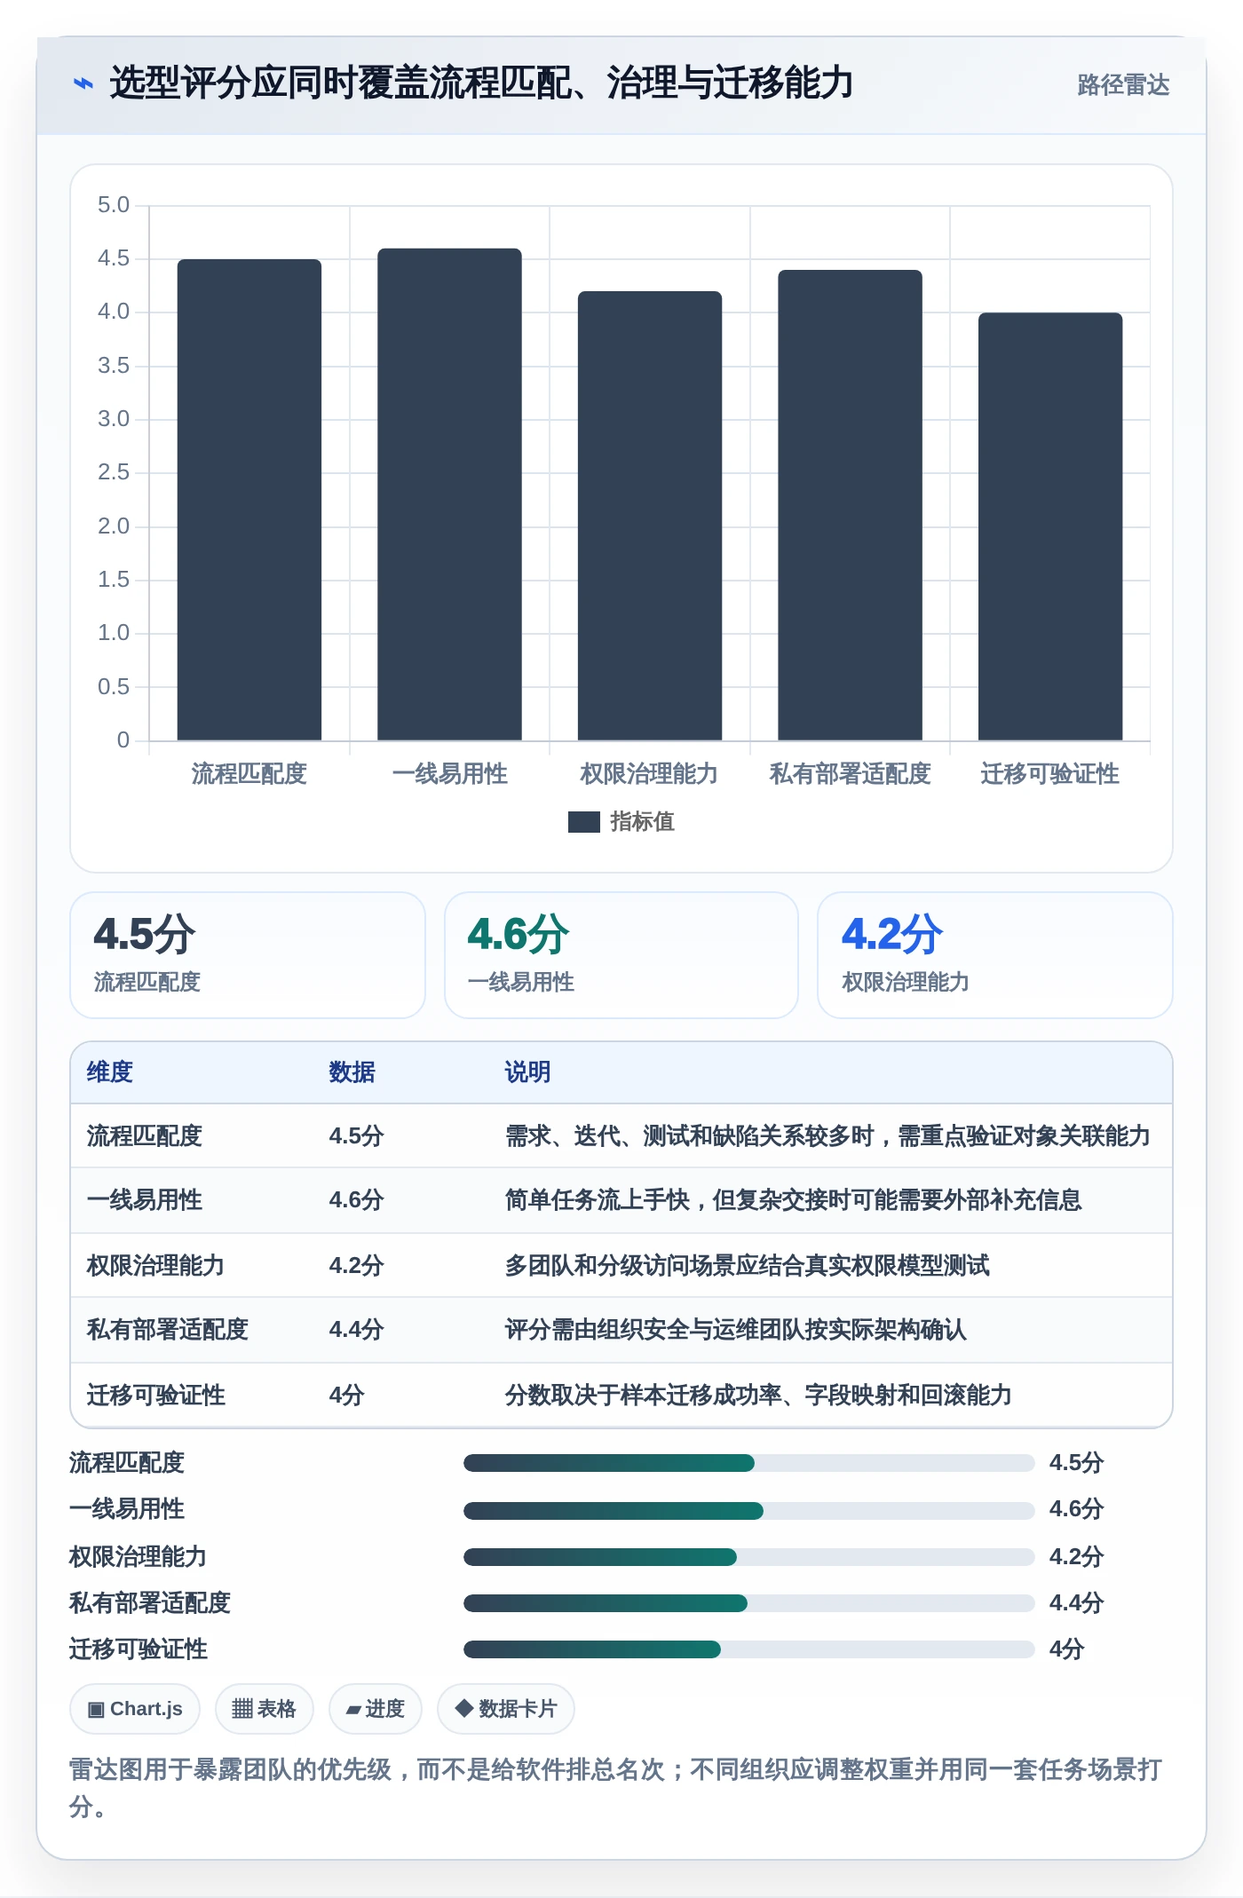Click the 5.0 y-axis tick label
1243x1898 pixels.
click(114, 205)
